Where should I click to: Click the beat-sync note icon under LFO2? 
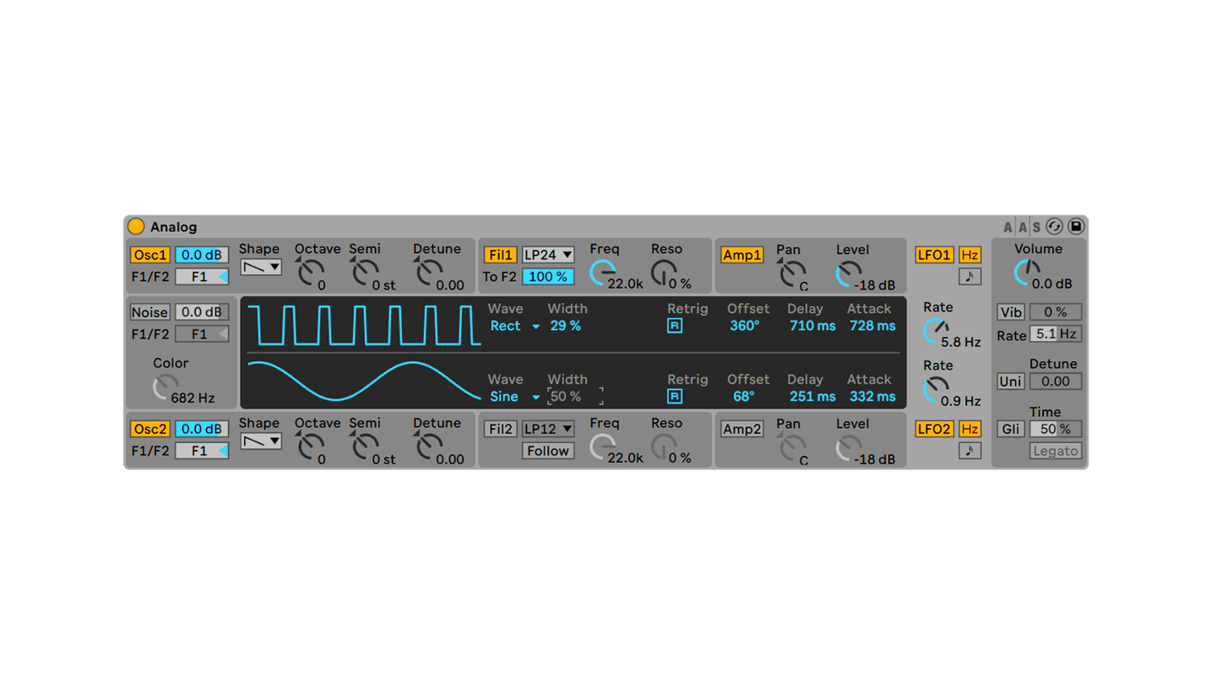click(969, 450)
